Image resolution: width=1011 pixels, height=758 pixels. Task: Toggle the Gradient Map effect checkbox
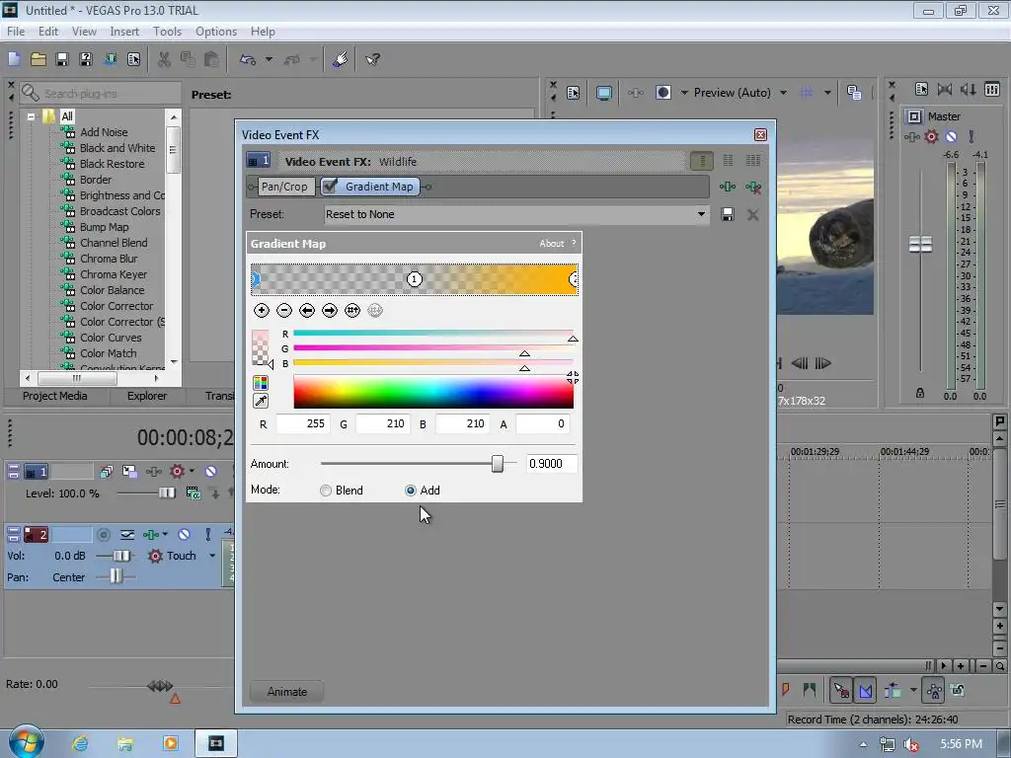[330, 187]
